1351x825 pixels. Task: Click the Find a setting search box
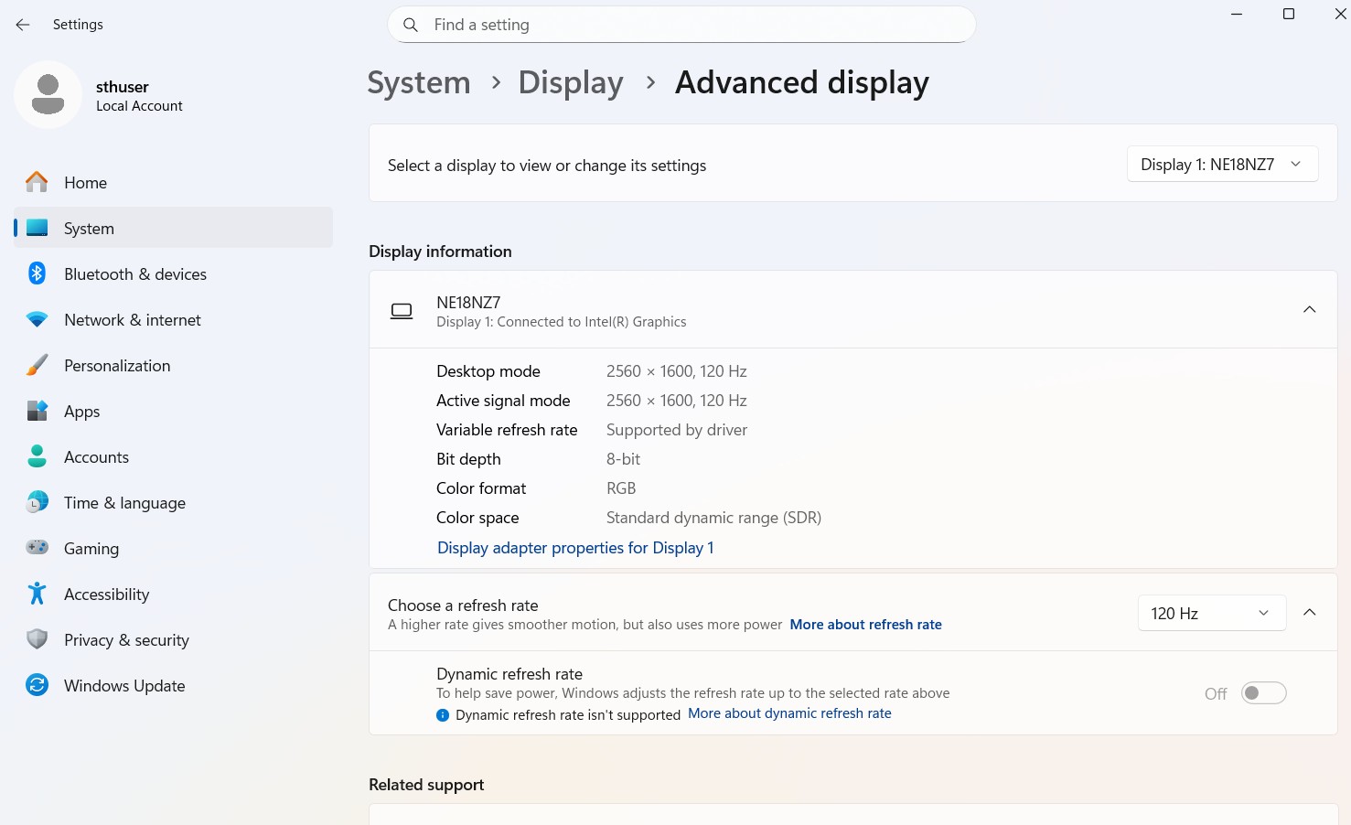[681, 25]
